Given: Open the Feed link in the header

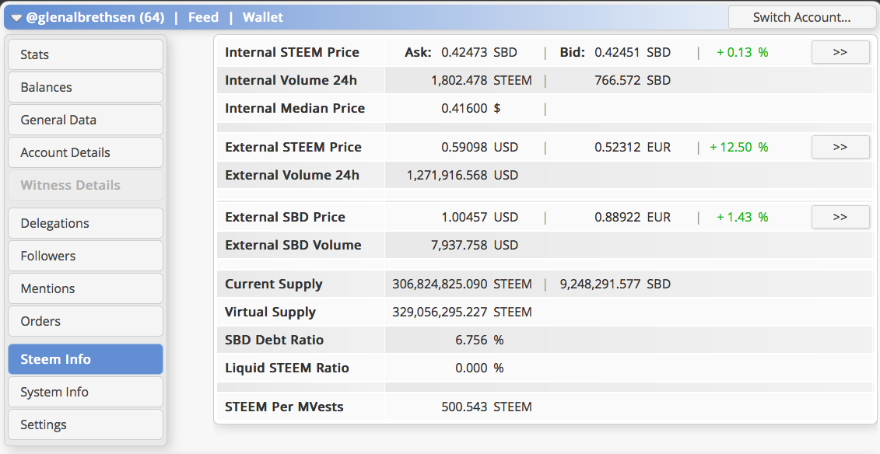Looking at the screenshot, I should pyautogui.click(x=203, y=17).
